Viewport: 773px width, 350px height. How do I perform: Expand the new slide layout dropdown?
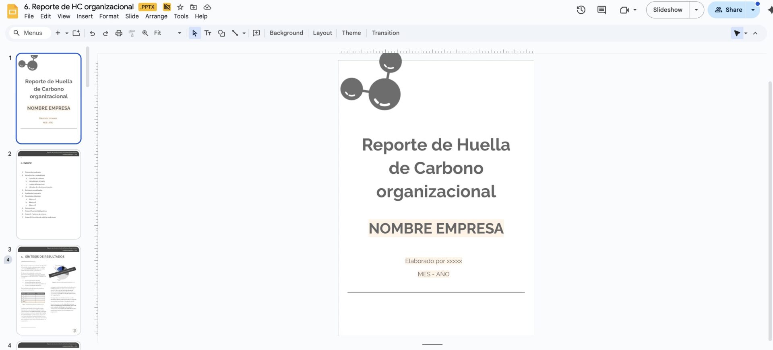(x=67, y=33)
